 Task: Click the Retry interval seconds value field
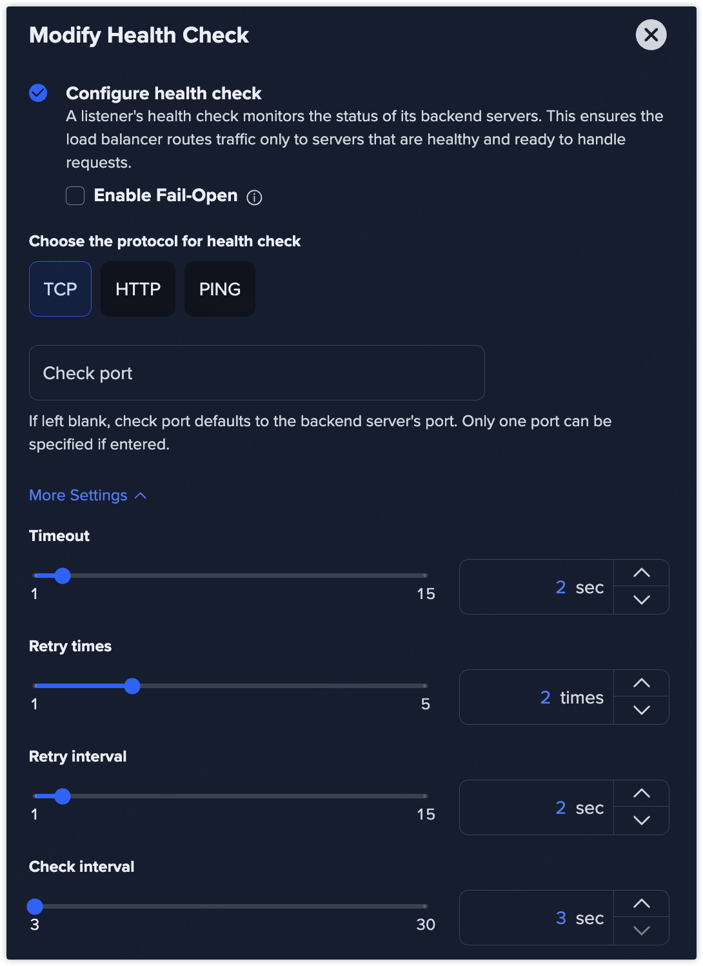click(537, 807)
